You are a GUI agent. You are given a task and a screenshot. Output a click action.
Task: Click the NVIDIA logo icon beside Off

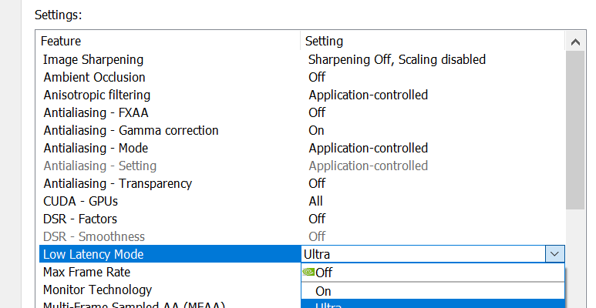click(308, 272)
